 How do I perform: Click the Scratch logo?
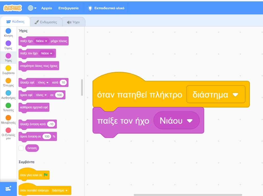click(x=13, y=8)
